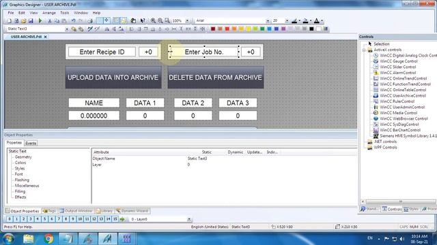Open Google Chrome from the taskbar
Screen dimensions: 437x245
click(48, 239)
